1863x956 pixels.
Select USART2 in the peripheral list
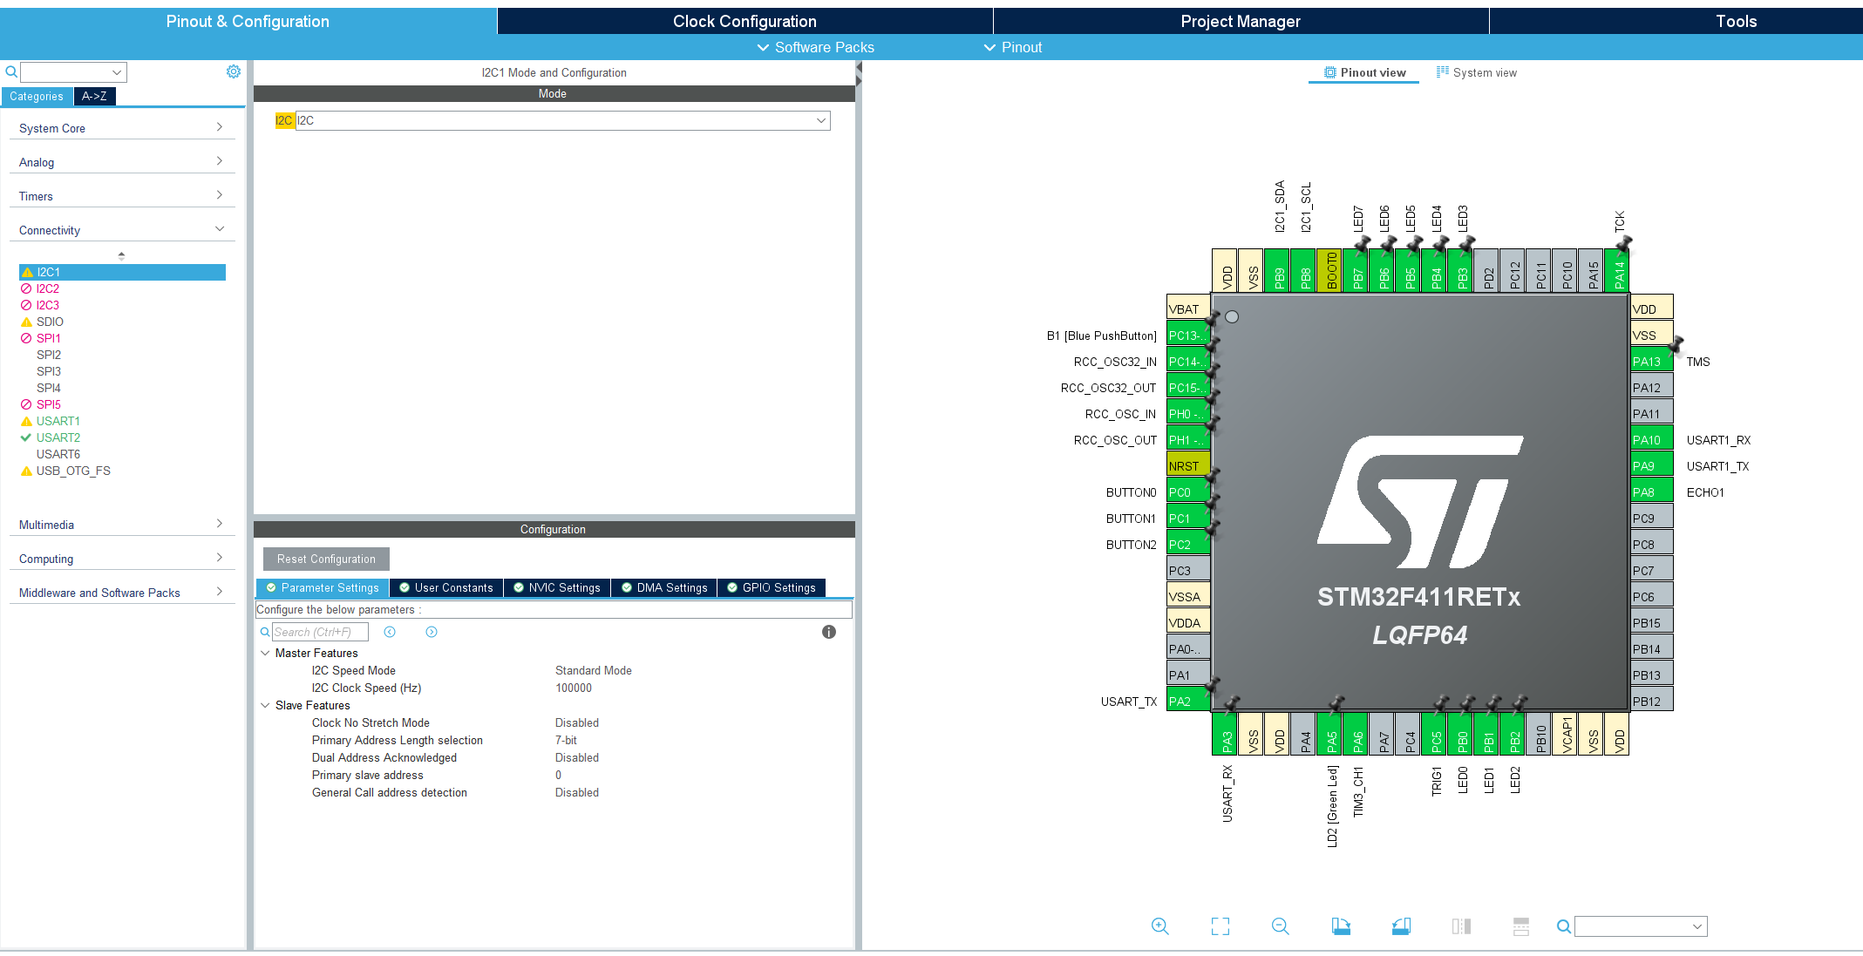pyautogui.click(x=58, y=437)
